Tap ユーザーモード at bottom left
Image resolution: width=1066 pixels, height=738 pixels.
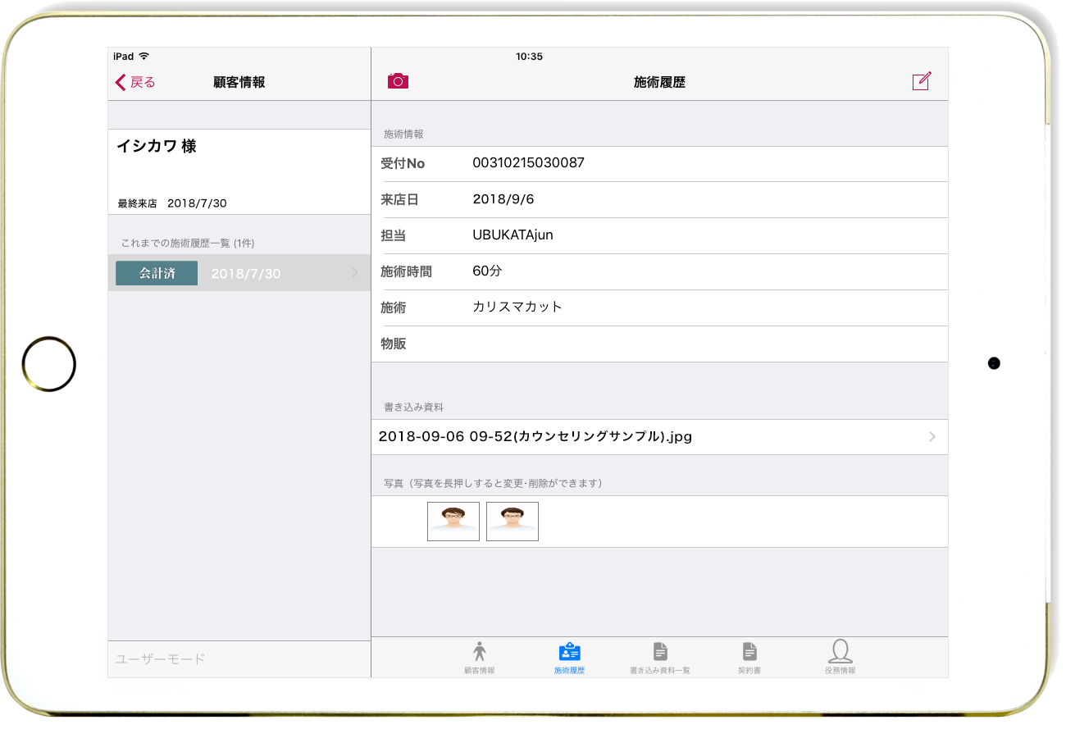[x=161, y=659]
